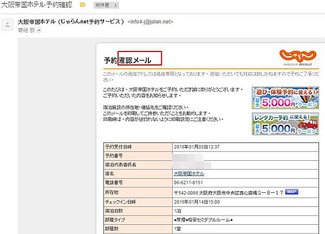Open the レンタカー予約 5,000円 coupon banner
The width and height of the screenshot is (325, 234).
(x=285, y=124)
